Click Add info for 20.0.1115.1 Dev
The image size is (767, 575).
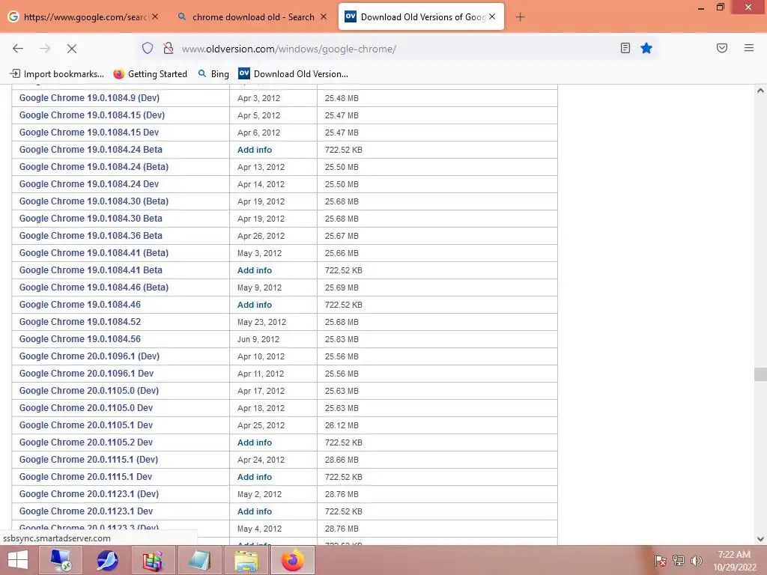coord(255,477)
